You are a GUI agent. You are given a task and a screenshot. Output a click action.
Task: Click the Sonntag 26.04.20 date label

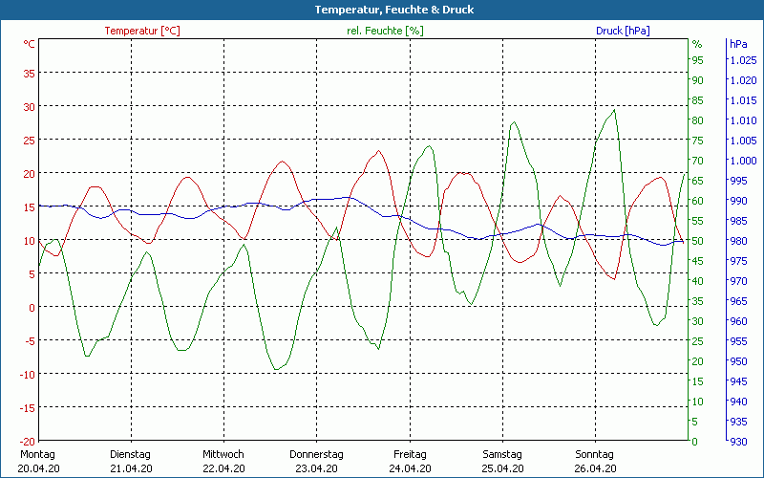point(594,461)
